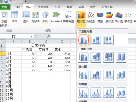Screen dimensions: 136x102
Task: Select the cell containing 180
Action: click(x=46, y=62)
